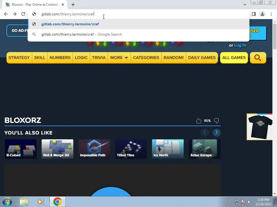Screen dimensions: 277x207
Task: Go back to the previous page
Action: pos(6,14)
